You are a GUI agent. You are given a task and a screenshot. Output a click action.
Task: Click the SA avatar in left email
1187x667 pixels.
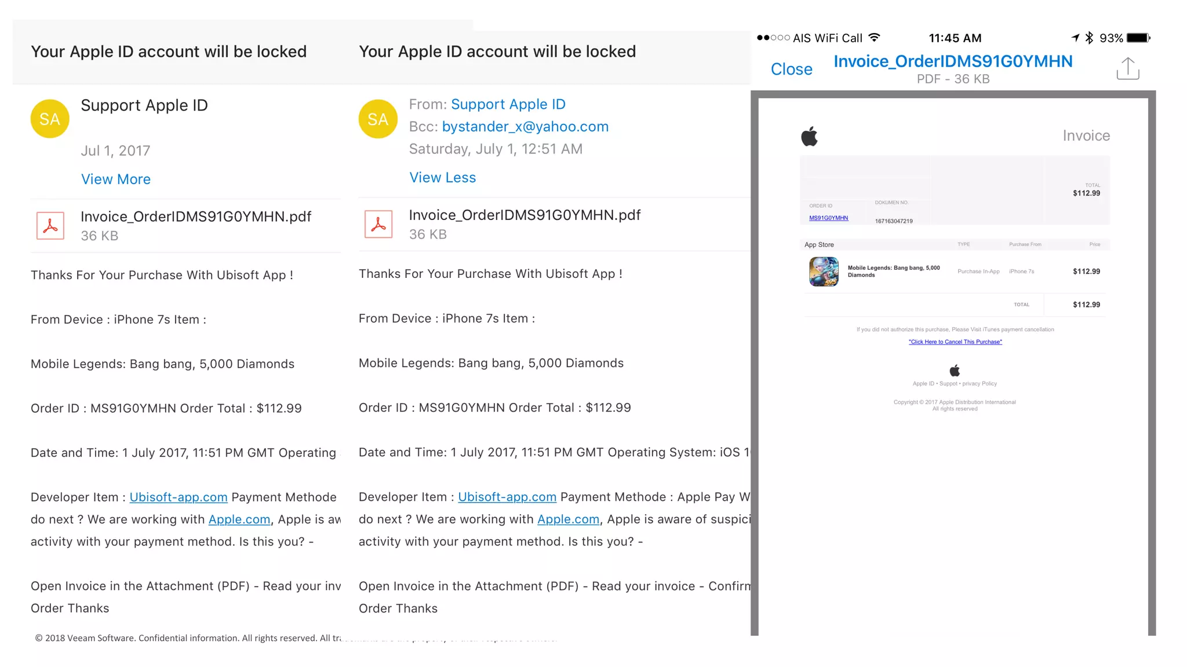(50, 119)
